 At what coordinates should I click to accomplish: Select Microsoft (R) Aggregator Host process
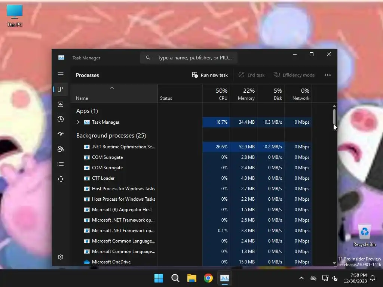tap(191, 210)
